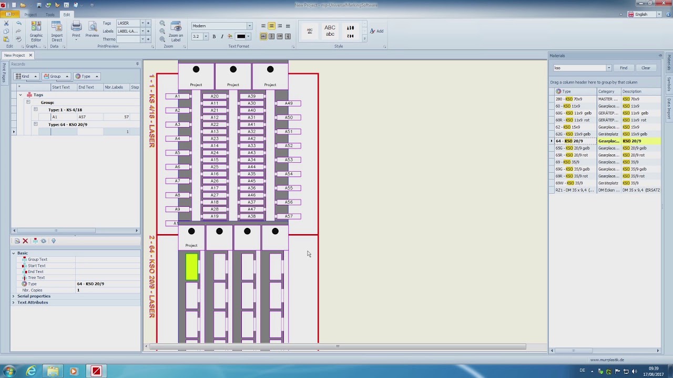This screenshot has width=673, height=378.
Task: Open the Modern font dropdown
Action: pos(249,26)
